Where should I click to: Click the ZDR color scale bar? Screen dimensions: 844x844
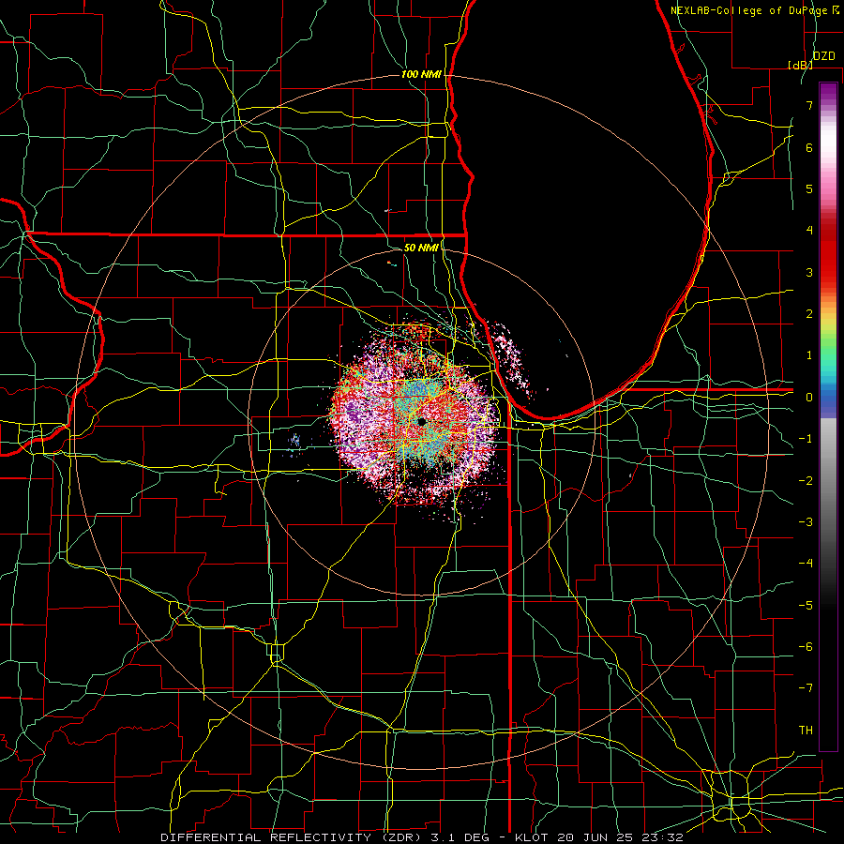coord(828,416)
